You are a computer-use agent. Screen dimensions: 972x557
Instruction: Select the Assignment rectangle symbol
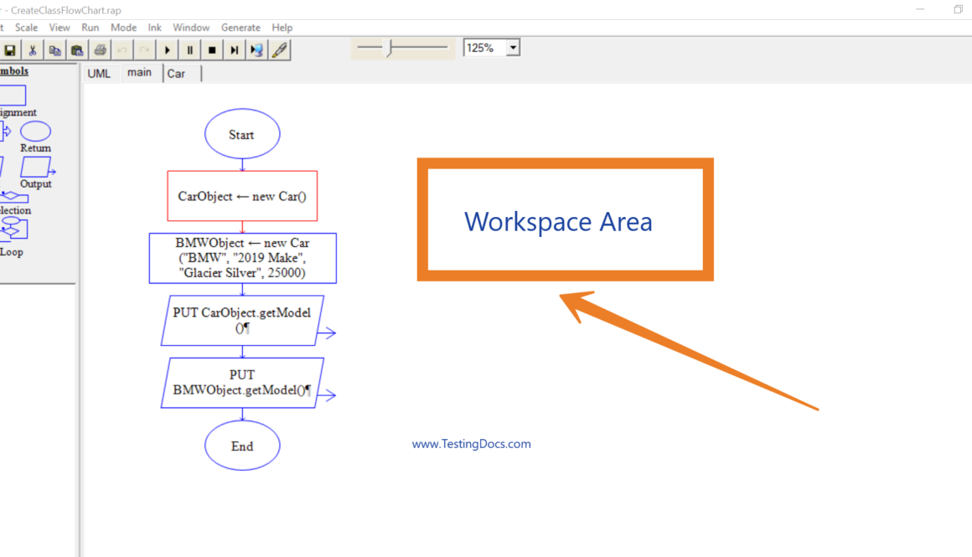[x=13, y=95]
